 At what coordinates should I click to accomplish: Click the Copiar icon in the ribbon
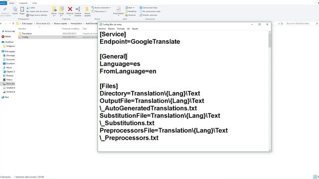(15, 9)
